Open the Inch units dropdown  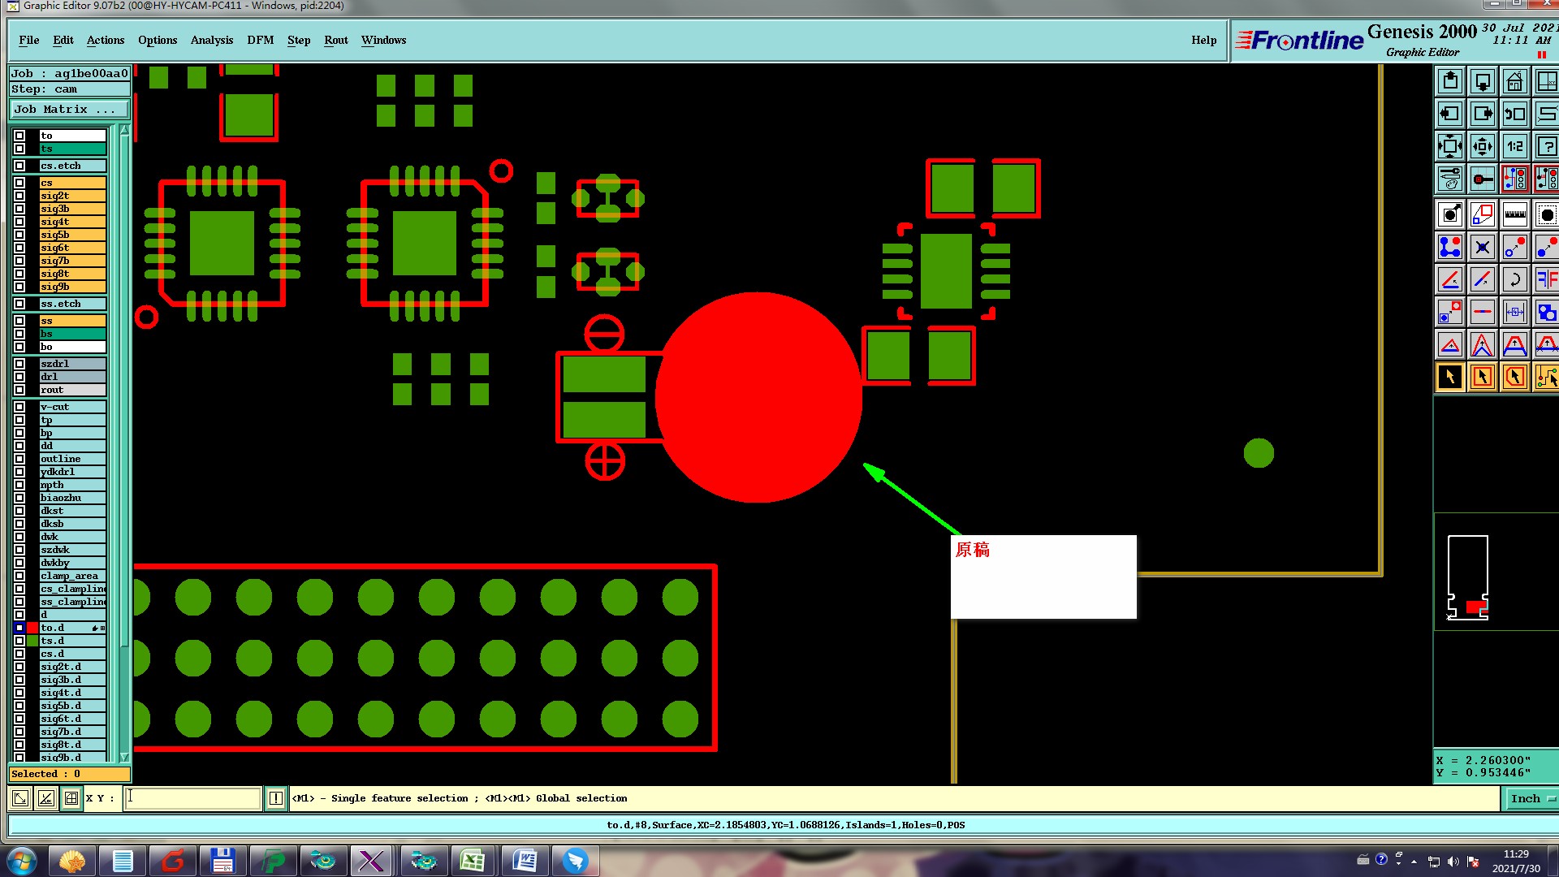pyautogui.click(x=1531, y=798)
